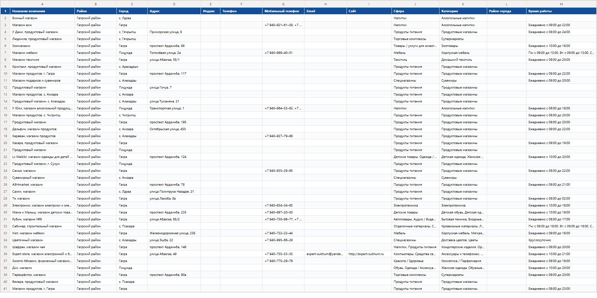Select row 41 header
The width and height of the screenshot is (597, 298).
pyautogui.click(x=5, y=289)
